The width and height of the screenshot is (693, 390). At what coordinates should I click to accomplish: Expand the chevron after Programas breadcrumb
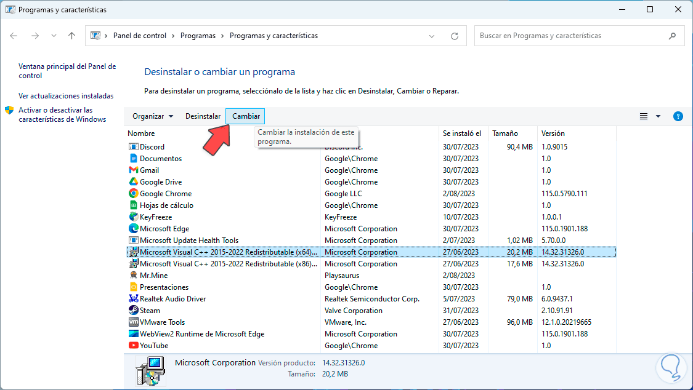point(223,36)
